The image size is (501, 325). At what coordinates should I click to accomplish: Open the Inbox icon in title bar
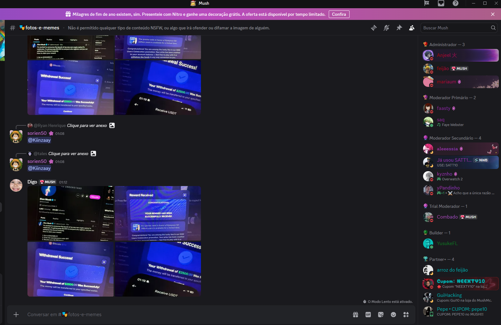441,3
